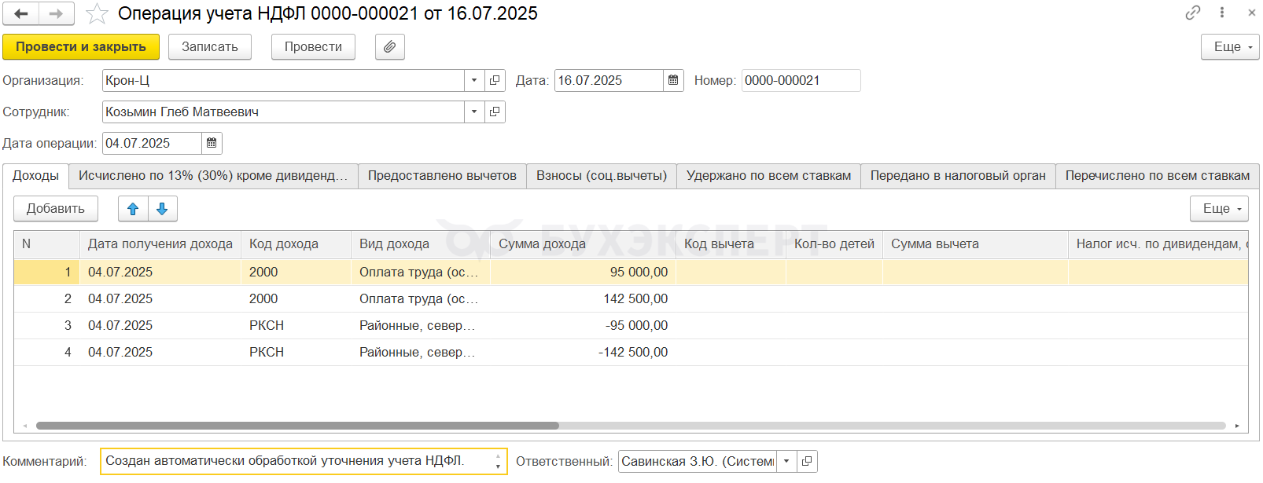The width and height of the screenshot is (1263, 483).
Task: Open the Организация form icon
Action: [495, 80]
